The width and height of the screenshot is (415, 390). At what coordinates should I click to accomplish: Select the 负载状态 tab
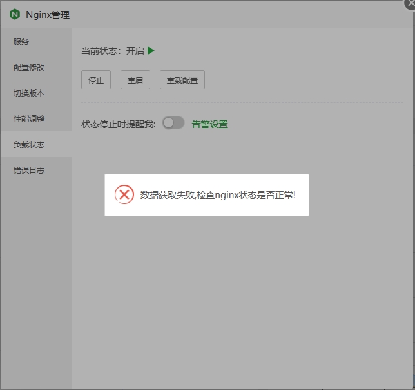point(35,144)
